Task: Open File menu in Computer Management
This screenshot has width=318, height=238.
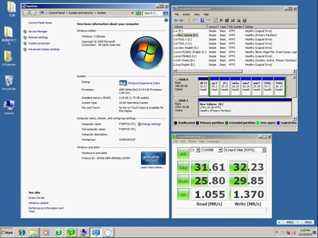Action: 177,15
